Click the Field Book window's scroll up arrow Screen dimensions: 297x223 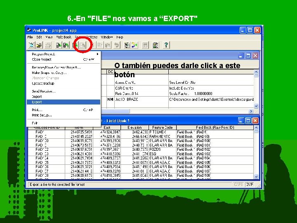pos(256,128)
